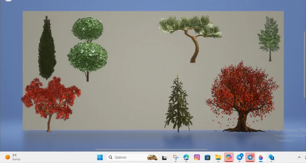Open the Paint 3D droplet app

coord(261,157)
